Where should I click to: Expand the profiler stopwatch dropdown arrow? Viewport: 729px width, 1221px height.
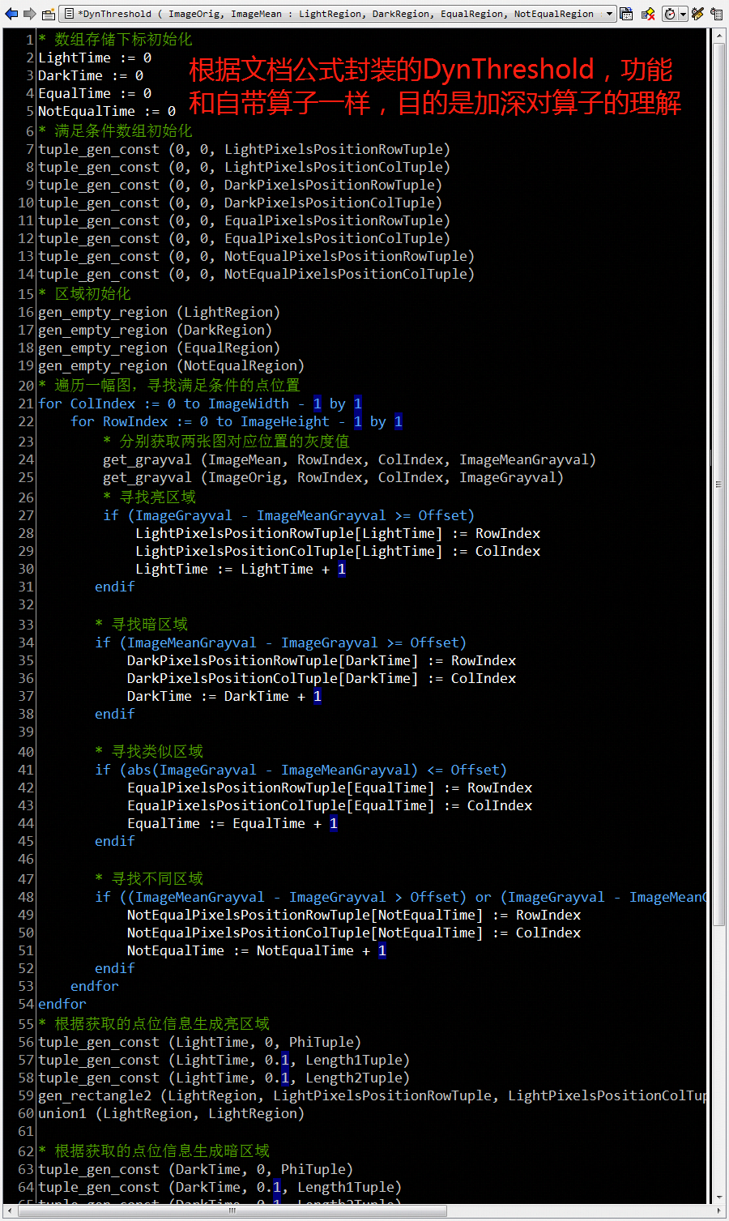click(x=684, y=13)
